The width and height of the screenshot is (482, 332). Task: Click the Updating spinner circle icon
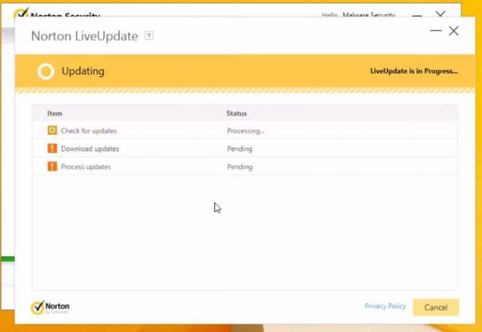tap(46, 72)
